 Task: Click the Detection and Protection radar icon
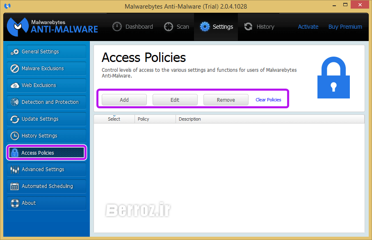tap(15, 102)
